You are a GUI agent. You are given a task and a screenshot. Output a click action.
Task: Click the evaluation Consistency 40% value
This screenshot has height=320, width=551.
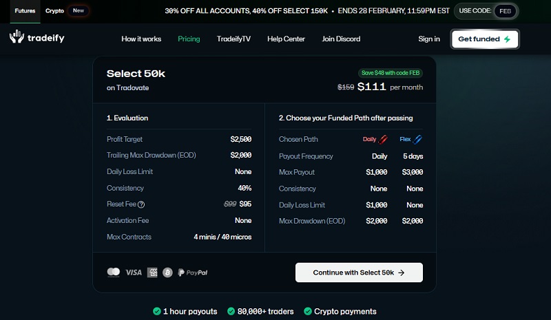[x=245, y=189]
